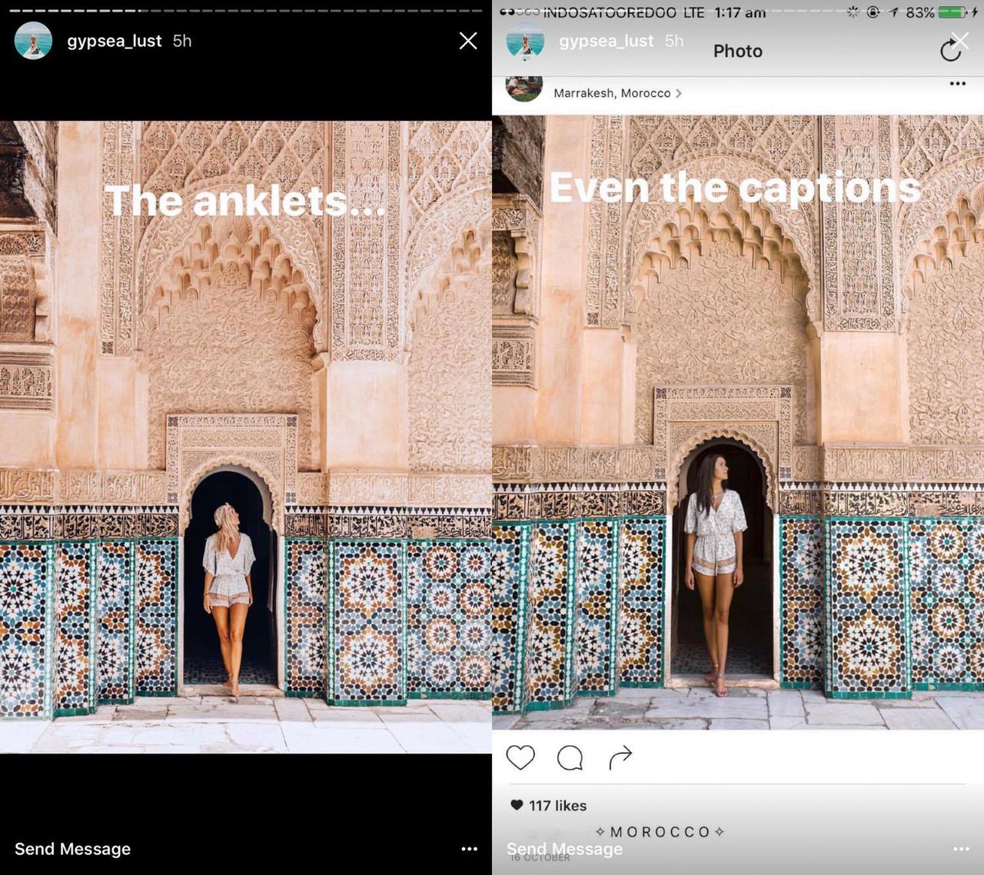Image resolution: width=984 pixels, height=875 pixels.
Task: Tap the poster avatar beside Marrakesh location
Action: coord(524,88)
